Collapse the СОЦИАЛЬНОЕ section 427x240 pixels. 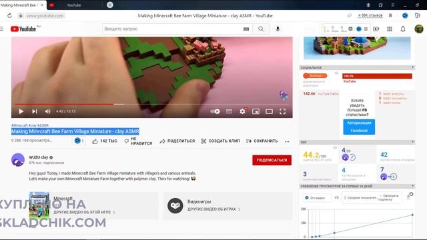tap(412, 67)
